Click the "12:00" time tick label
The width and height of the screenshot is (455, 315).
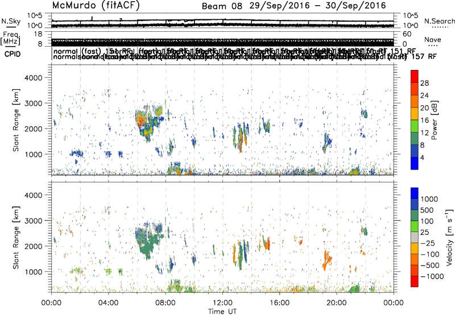click(222, 303)
